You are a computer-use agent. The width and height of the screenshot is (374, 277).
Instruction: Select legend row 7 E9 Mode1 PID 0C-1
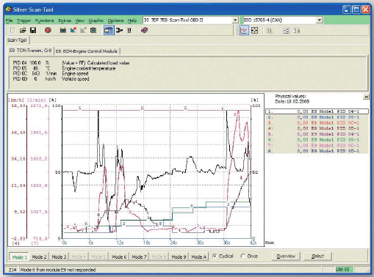coord(317,146)
